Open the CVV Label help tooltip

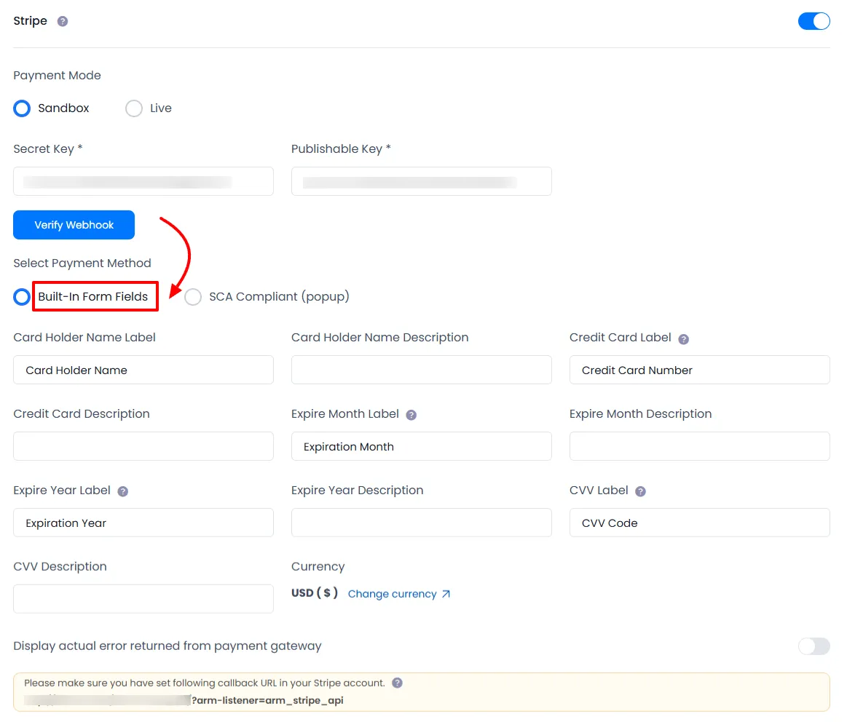point(639,491)
